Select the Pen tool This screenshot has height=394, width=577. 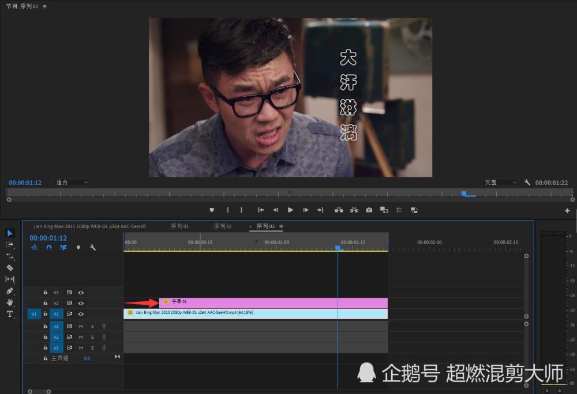tap(10, 291)
